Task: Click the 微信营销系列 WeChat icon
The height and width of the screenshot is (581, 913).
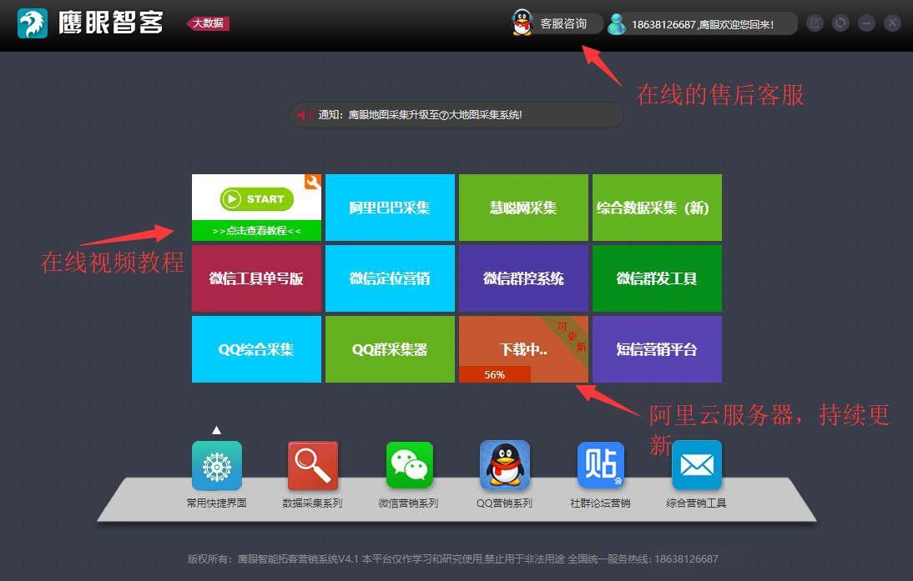Action: [x=409, y=465]
